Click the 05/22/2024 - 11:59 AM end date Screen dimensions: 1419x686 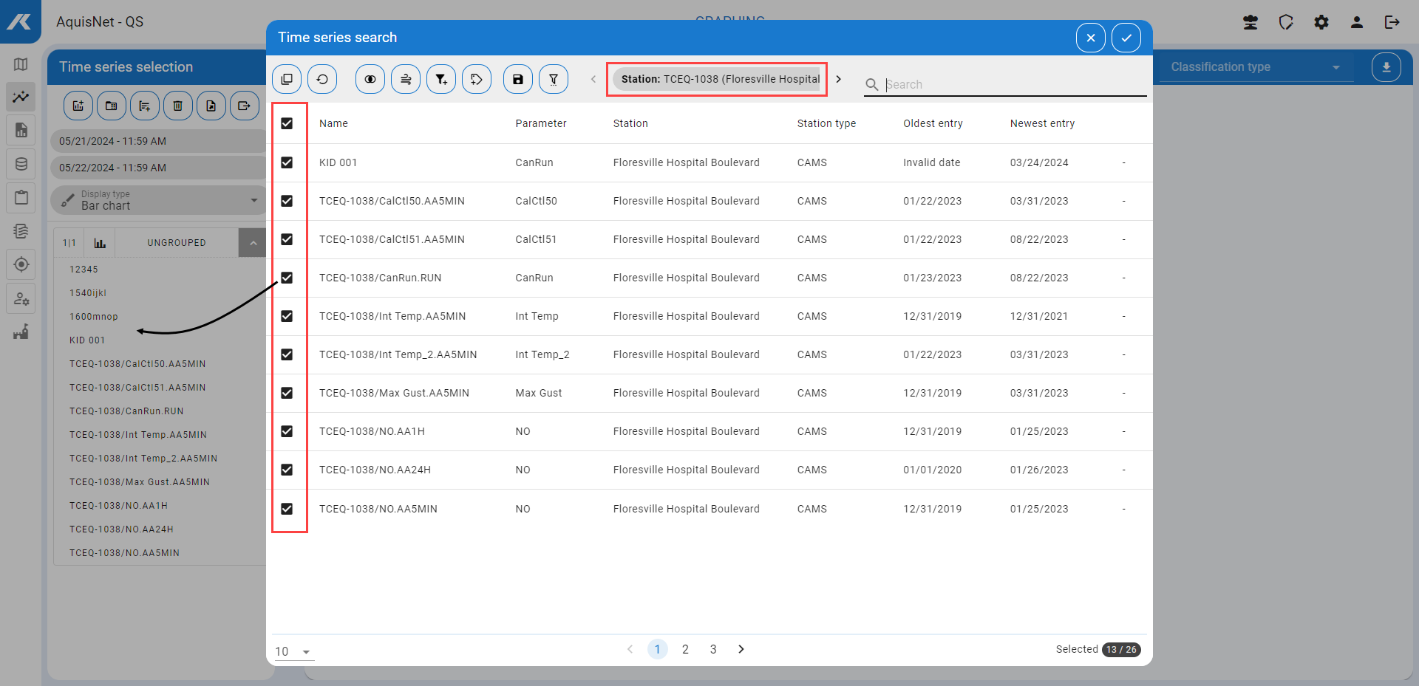coord(158,168)
